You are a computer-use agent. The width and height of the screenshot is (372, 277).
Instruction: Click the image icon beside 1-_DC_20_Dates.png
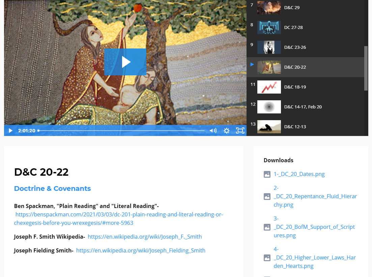(267, 174)
